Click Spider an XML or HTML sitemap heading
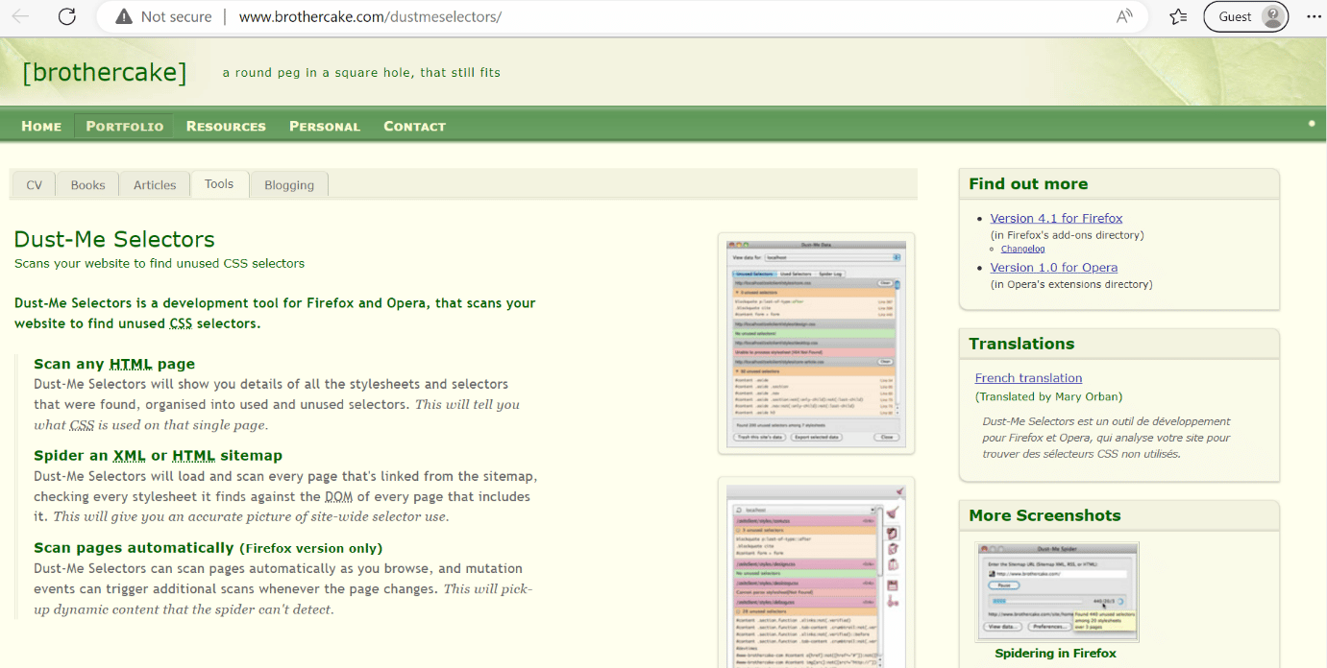The width and height of the screenshot is (1327, 668). point(158,455)
